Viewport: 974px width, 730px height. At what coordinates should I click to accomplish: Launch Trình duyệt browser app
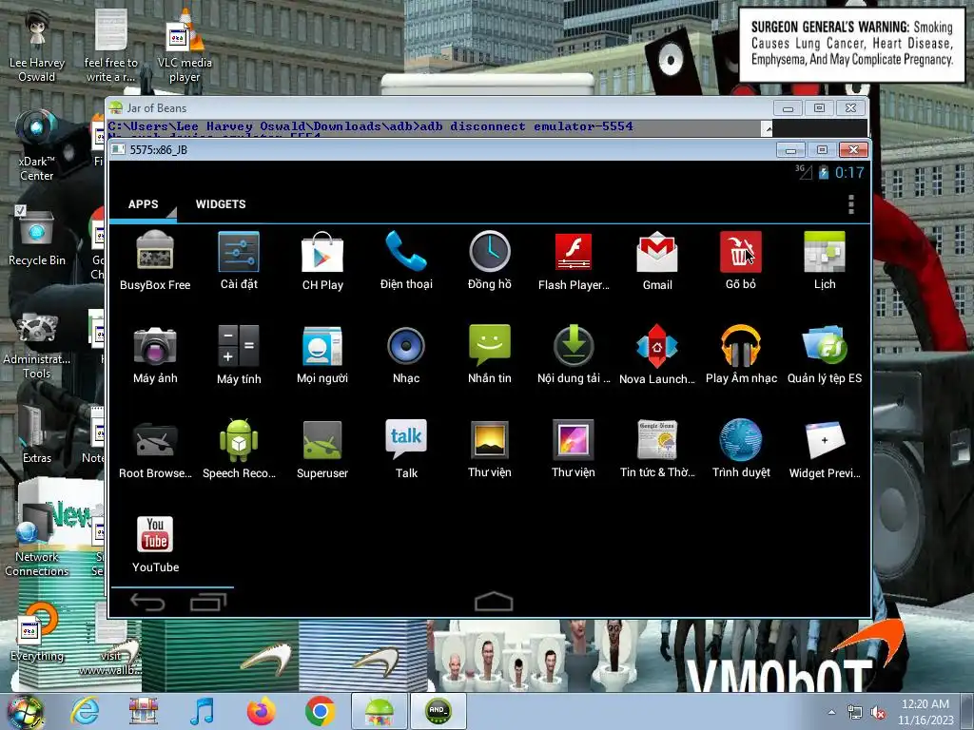[x=740, y=450]
